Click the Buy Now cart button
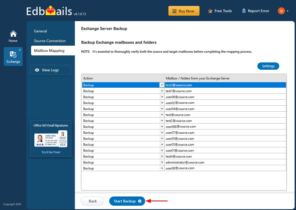 tap(184, 11)
